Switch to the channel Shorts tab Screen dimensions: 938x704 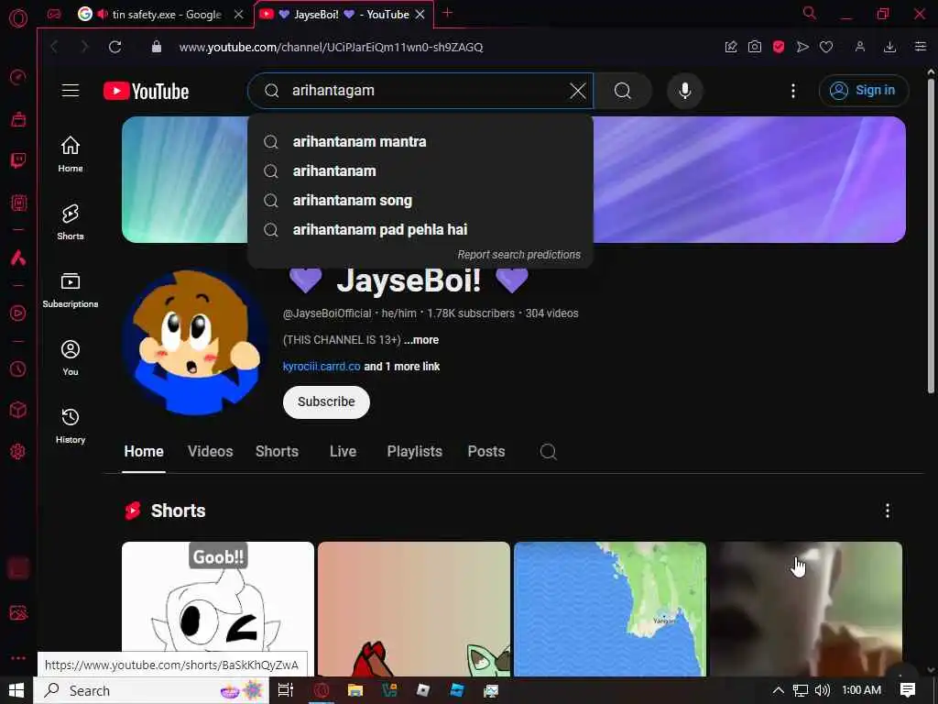pyautogui.click(x=277, y=451)
